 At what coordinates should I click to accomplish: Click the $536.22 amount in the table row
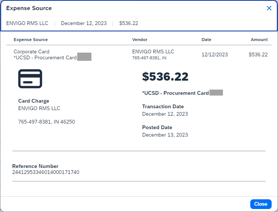(258, 54)
